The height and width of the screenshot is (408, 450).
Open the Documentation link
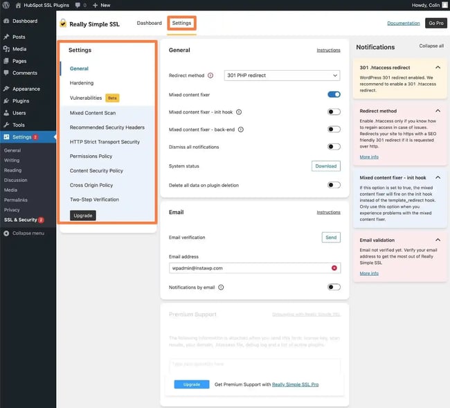point(403,23)
